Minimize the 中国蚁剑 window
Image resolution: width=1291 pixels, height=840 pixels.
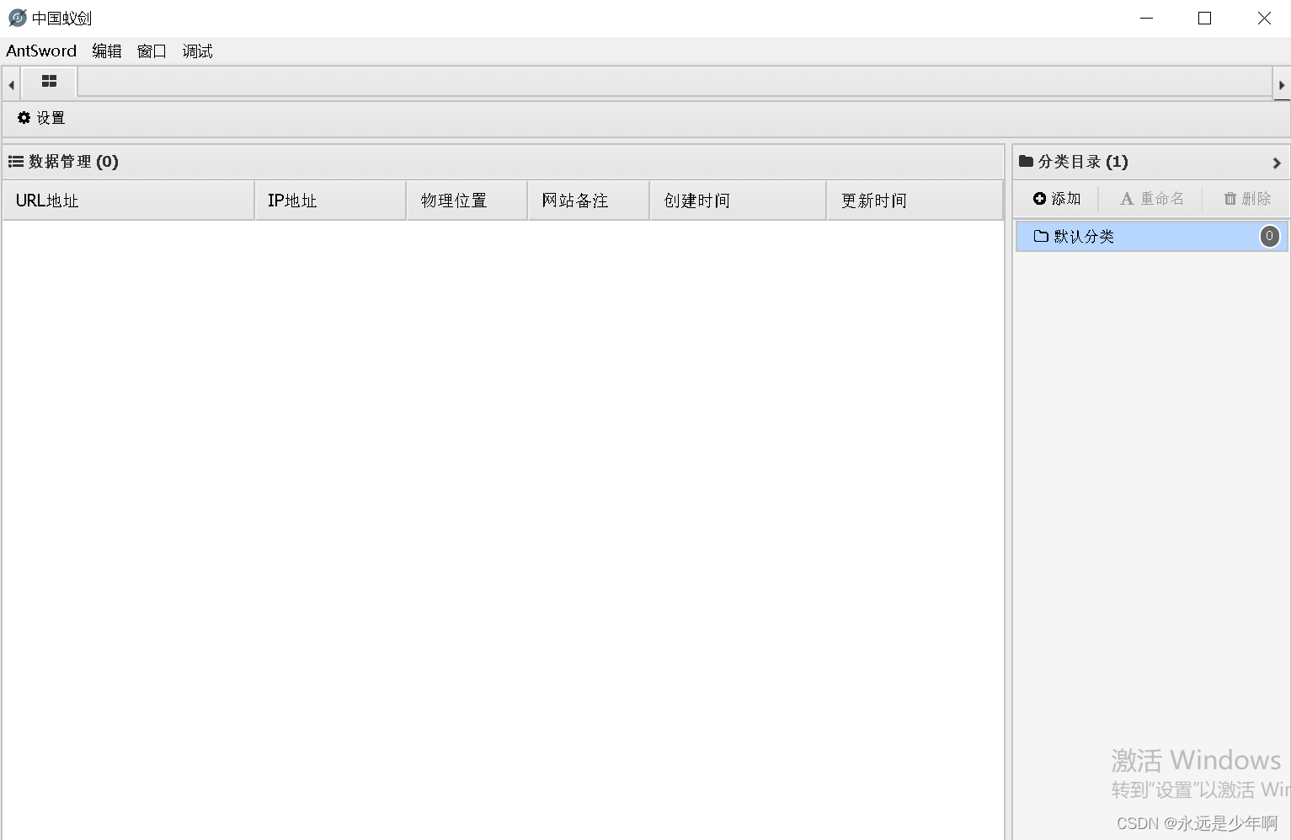click(x=1146, y=18)
